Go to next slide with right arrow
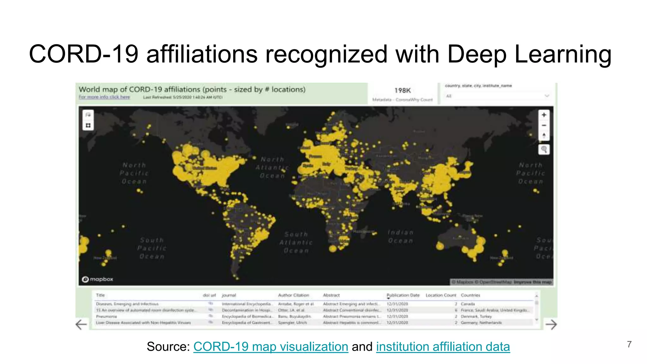 point(551,325)
